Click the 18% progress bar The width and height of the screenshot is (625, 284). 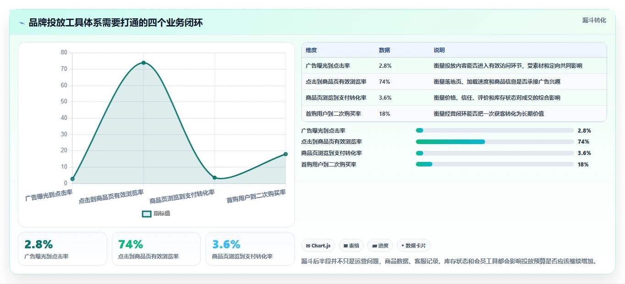tap(495, 165)
